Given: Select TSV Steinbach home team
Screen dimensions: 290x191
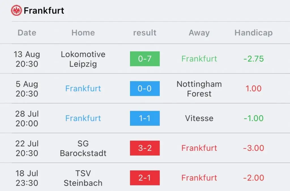Looking at the screenshot, I should click(x=83, y=178).
